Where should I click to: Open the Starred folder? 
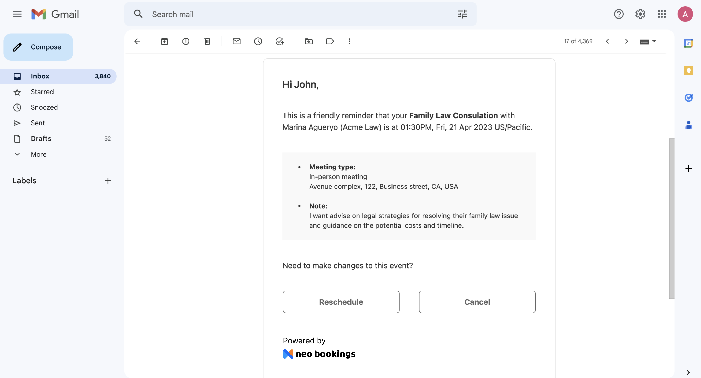click(x=58, y=92)
